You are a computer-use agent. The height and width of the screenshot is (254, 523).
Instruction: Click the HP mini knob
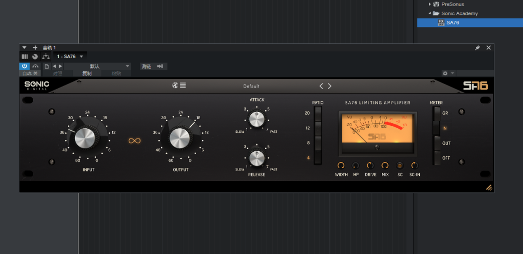click(356, 165)
